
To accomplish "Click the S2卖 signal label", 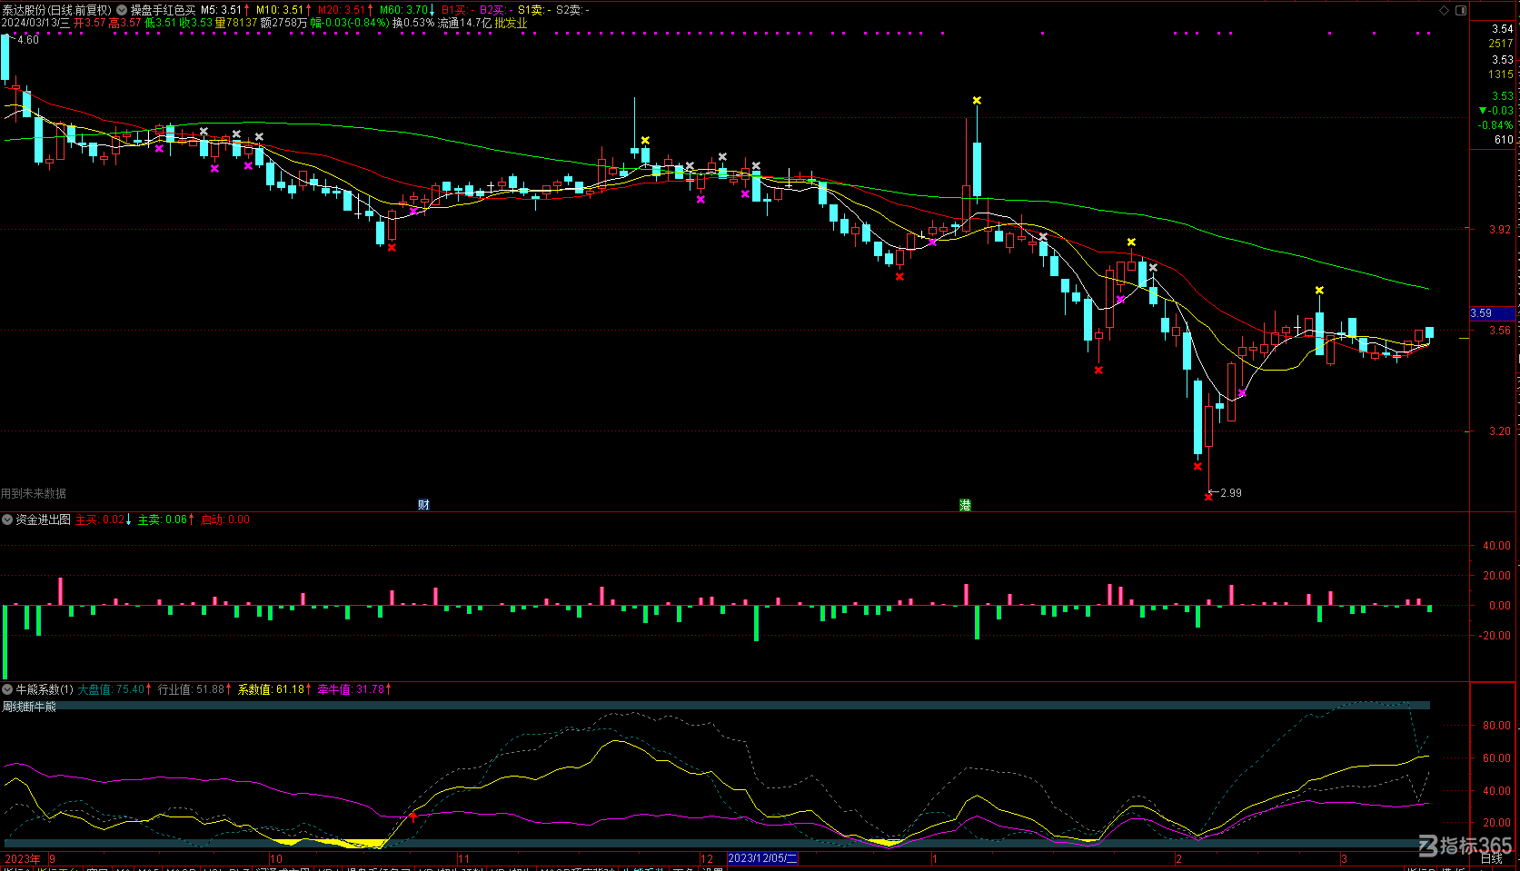I will [x=571, y=10].
